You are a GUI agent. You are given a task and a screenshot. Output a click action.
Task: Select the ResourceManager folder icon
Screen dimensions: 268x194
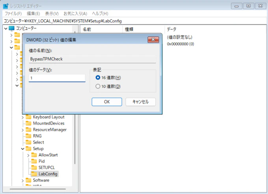tap(28, 130)
